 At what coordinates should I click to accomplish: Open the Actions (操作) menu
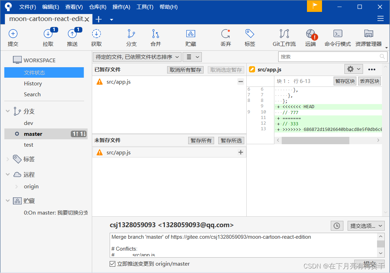pos(121,7)
